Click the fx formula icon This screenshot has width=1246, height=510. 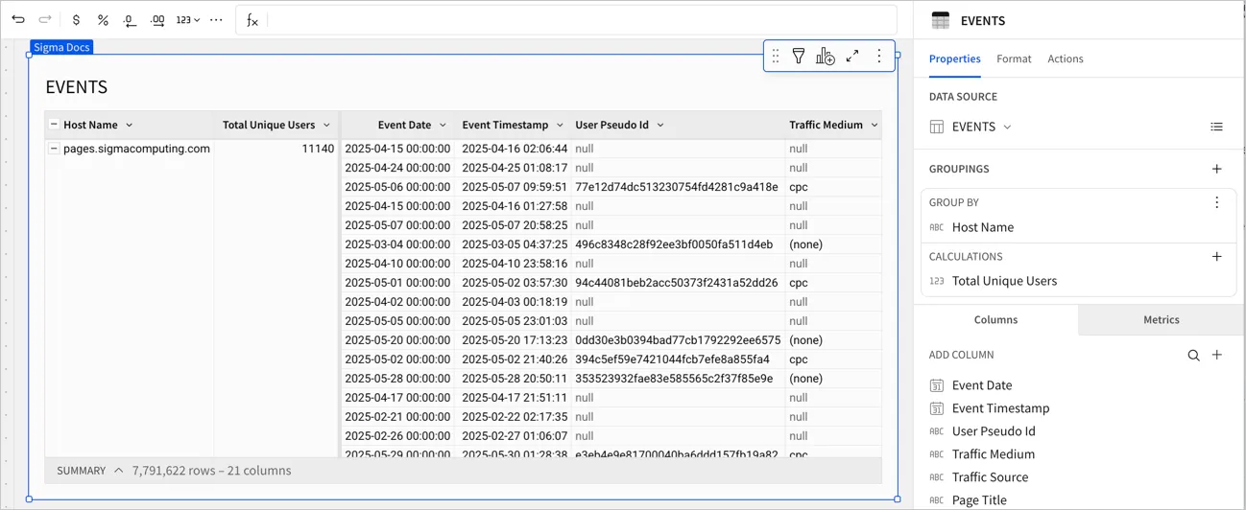(252, 20)
